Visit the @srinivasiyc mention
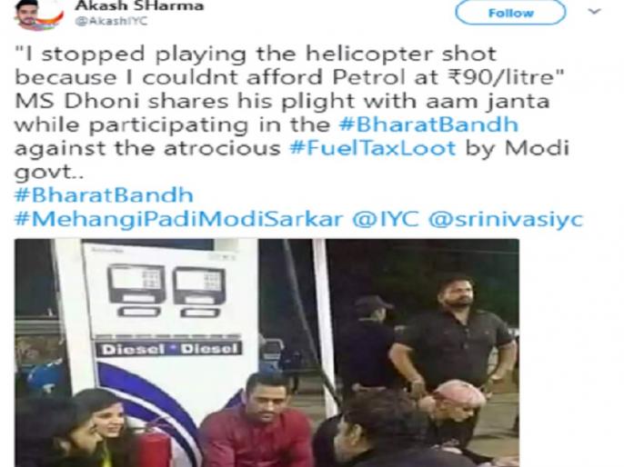Viewport: 624px width, 467px height. (x=506, y=219)
